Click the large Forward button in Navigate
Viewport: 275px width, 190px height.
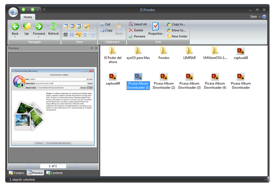pyautogui.click(x=39, y=29)
